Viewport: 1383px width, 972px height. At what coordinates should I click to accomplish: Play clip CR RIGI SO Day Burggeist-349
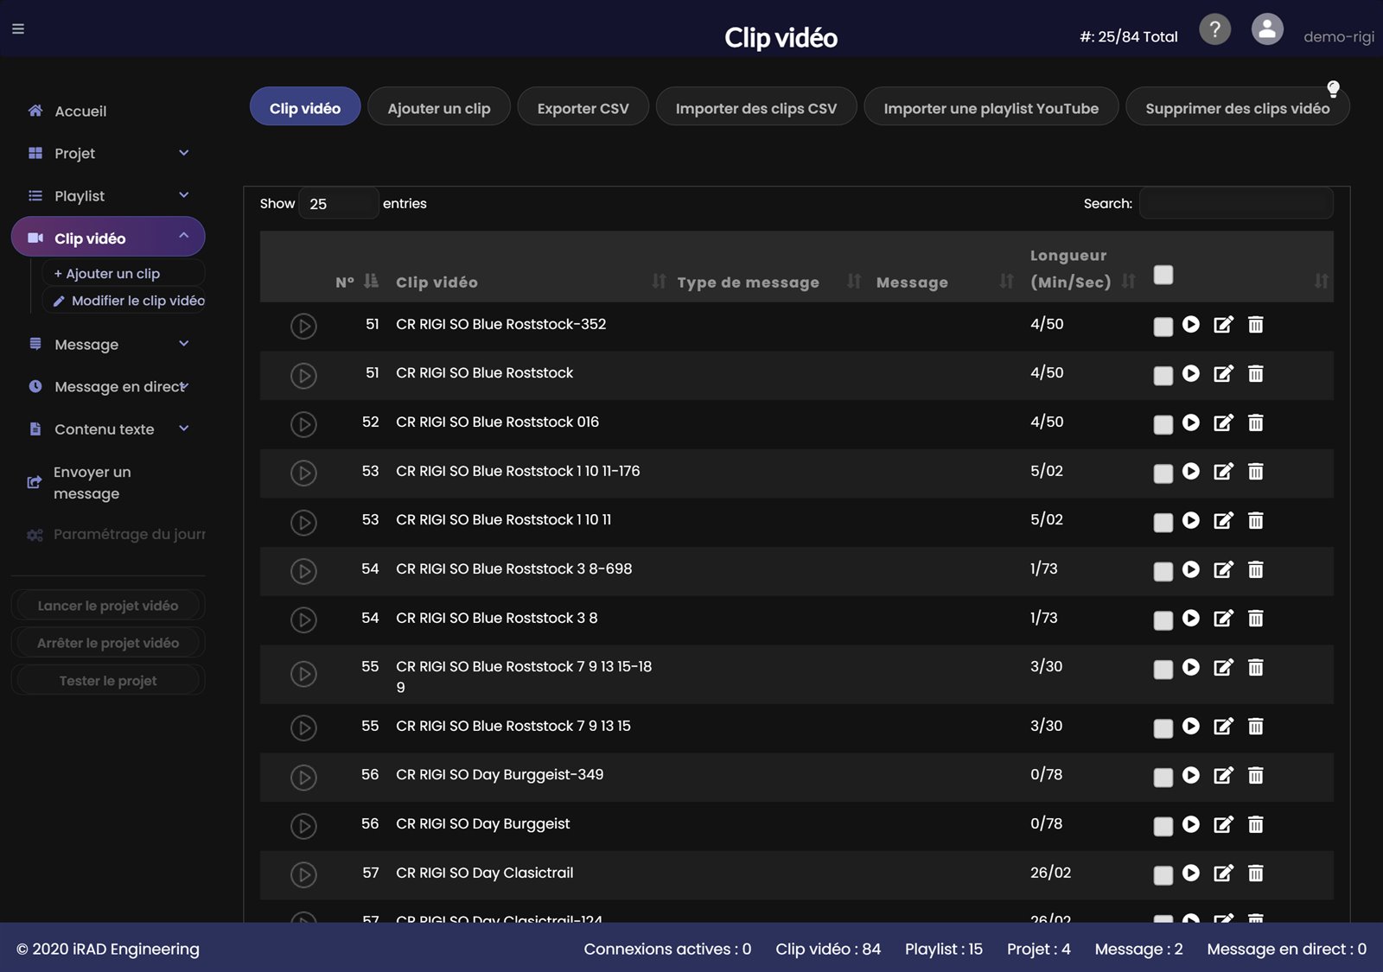point(1191,775)
